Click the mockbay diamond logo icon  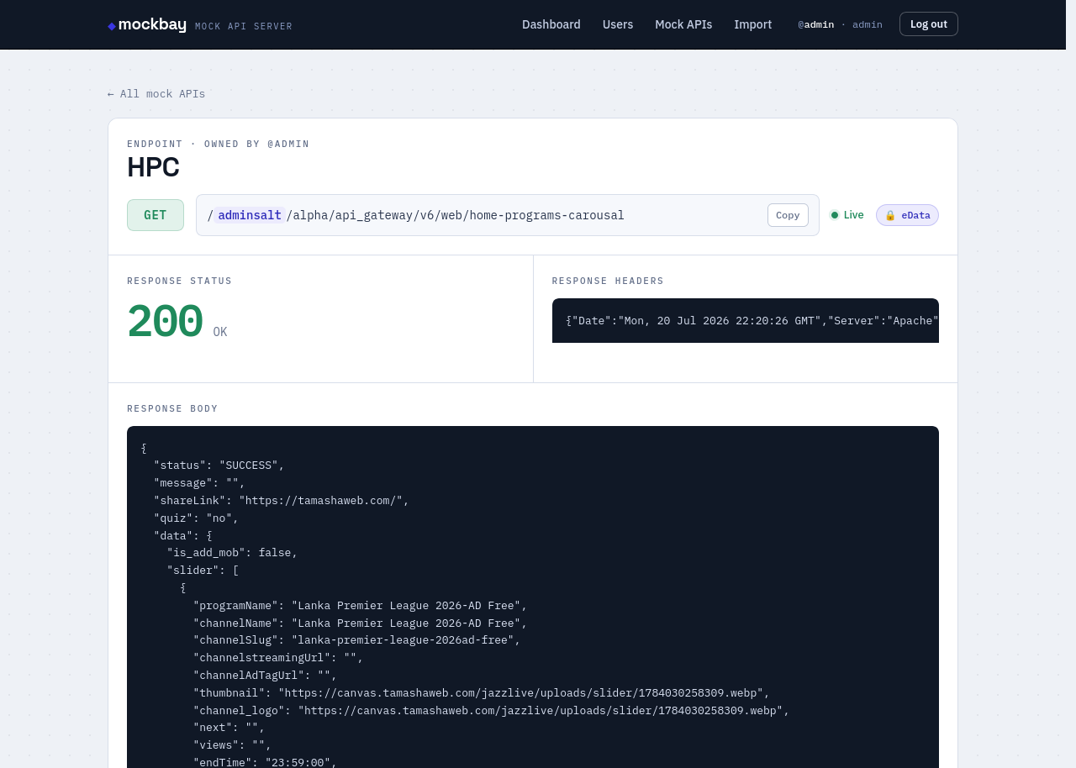coord(112,26)
